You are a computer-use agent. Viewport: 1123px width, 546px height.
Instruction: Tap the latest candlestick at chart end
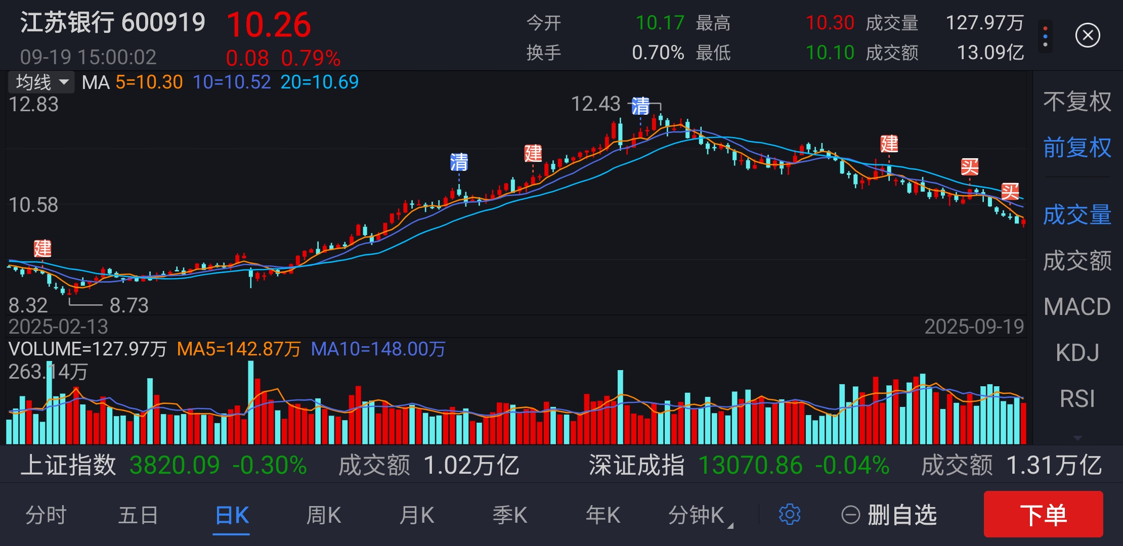(x=1023, y=222)
